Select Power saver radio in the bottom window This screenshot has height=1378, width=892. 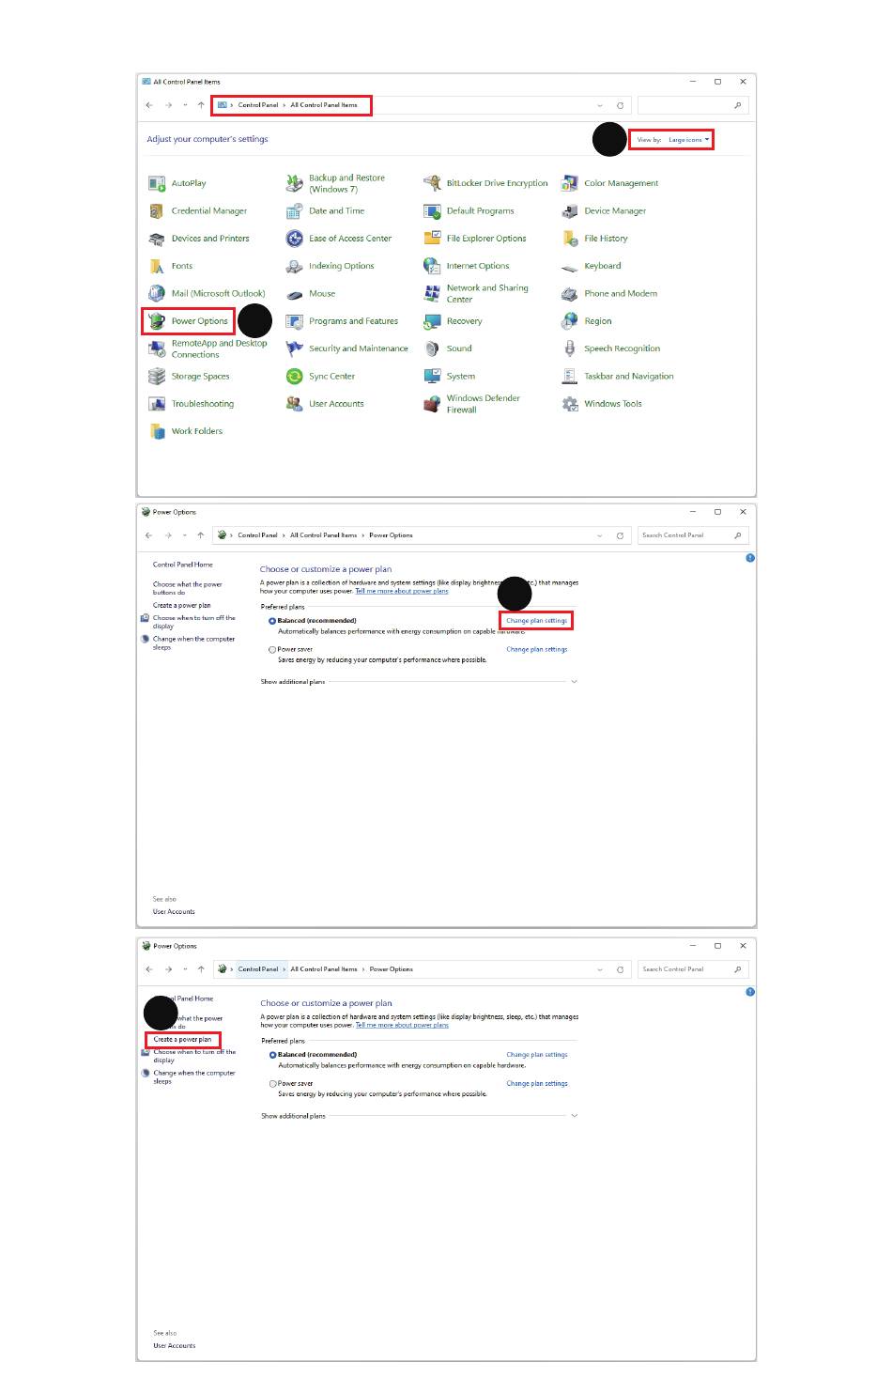point(273,1084)
